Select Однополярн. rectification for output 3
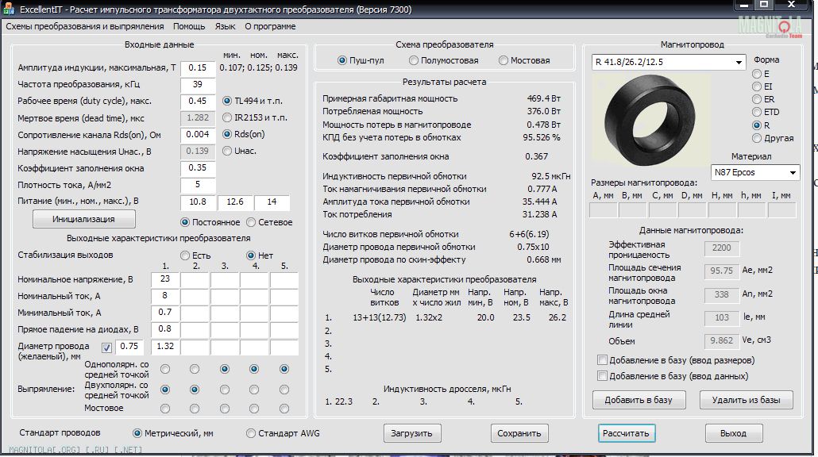 (224, 369)
